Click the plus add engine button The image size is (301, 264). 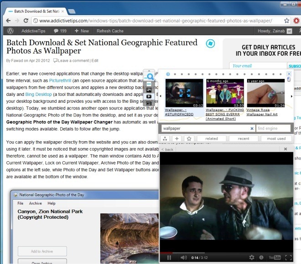click(x=177, y=139)
